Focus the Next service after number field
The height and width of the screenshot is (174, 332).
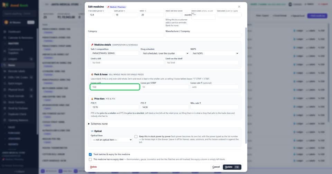point(173,15)
